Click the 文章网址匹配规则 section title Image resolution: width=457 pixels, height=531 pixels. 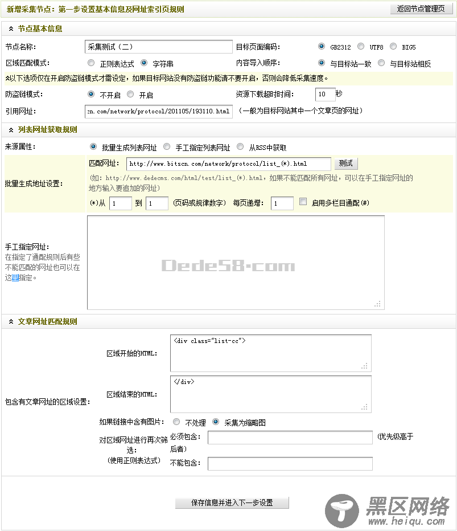[x=47, y=321]
